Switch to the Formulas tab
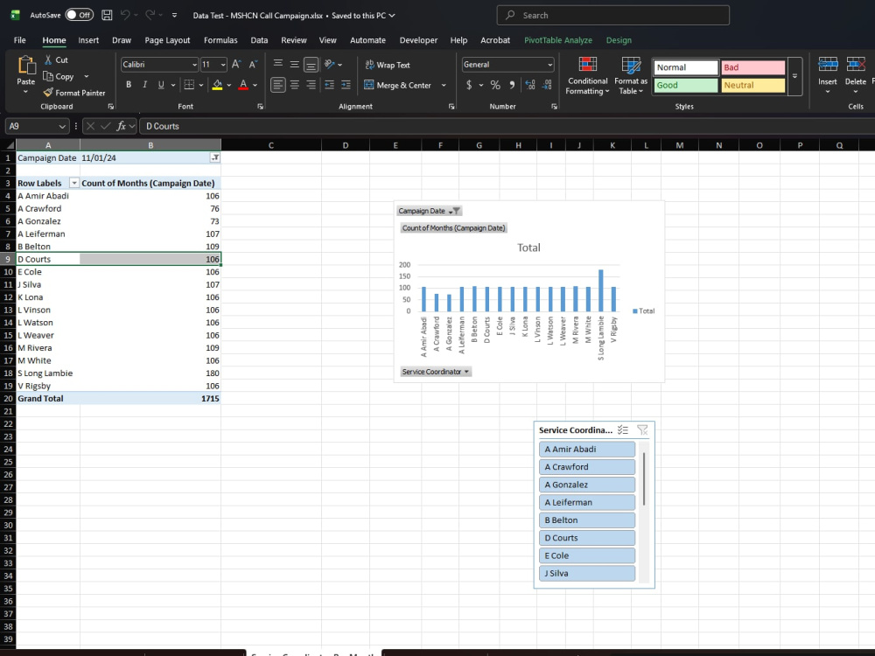The image size is (875, 656). point(220,40)
